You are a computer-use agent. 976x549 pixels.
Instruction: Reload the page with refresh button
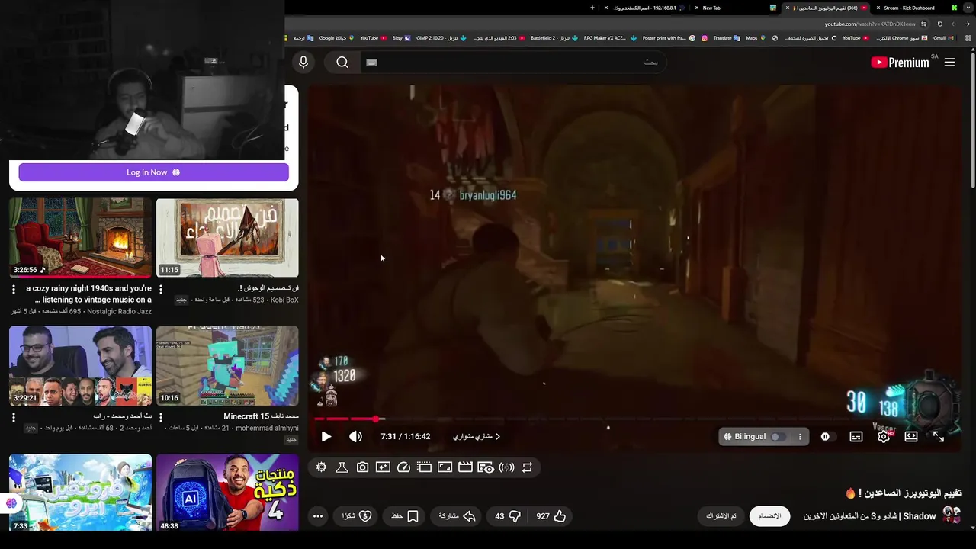(939, 24)
